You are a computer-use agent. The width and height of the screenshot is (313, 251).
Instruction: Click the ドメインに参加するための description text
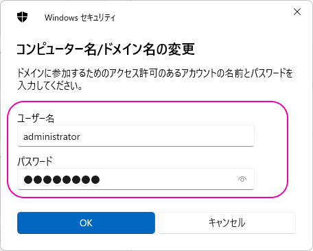coord(155,73)
